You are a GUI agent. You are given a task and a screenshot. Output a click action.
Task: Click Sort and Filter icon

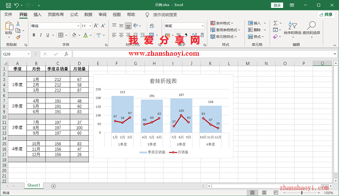(293, 26)
